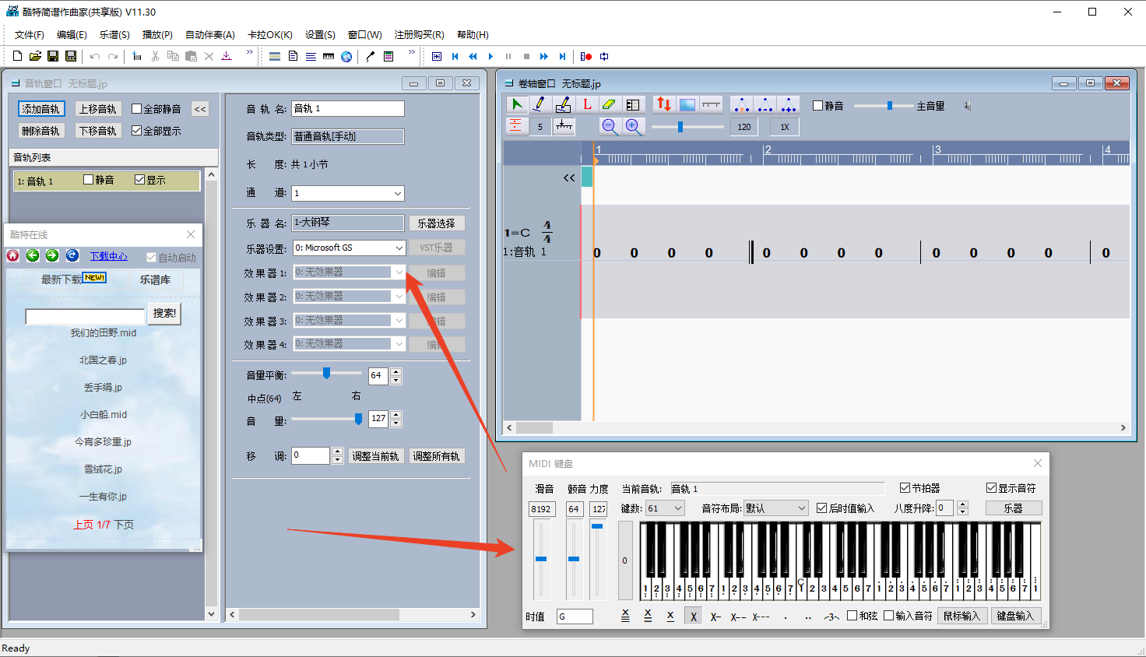Increase 音量平衡 value with up stepper
Screen dimensions: 1146x657
396,371
